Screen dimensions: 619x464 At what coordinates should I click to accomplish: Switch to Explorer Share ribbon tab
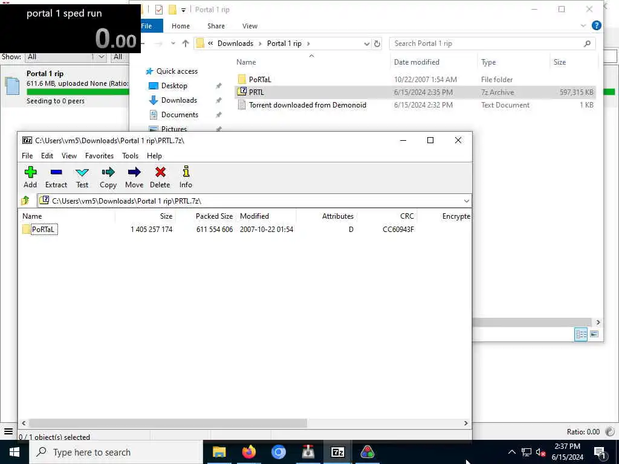(216, 26)
